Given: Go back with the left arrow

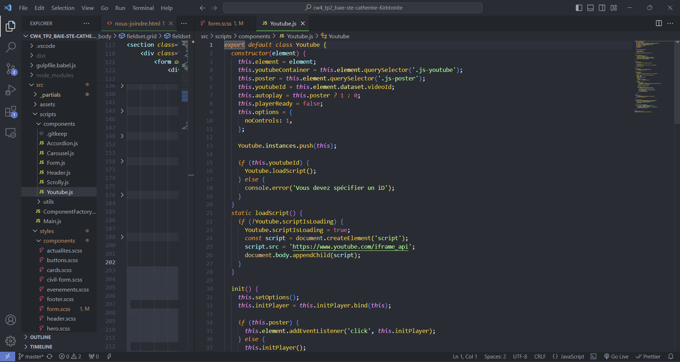Looking at the screenshot, I should (202, 8).
